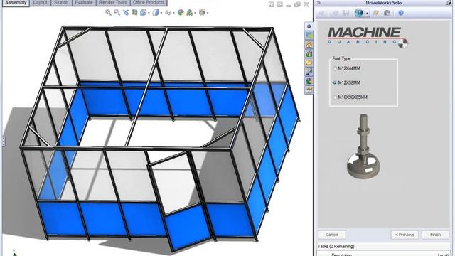
Task: Open the View Palette tab icon
Action: click(x=309, y=72)
